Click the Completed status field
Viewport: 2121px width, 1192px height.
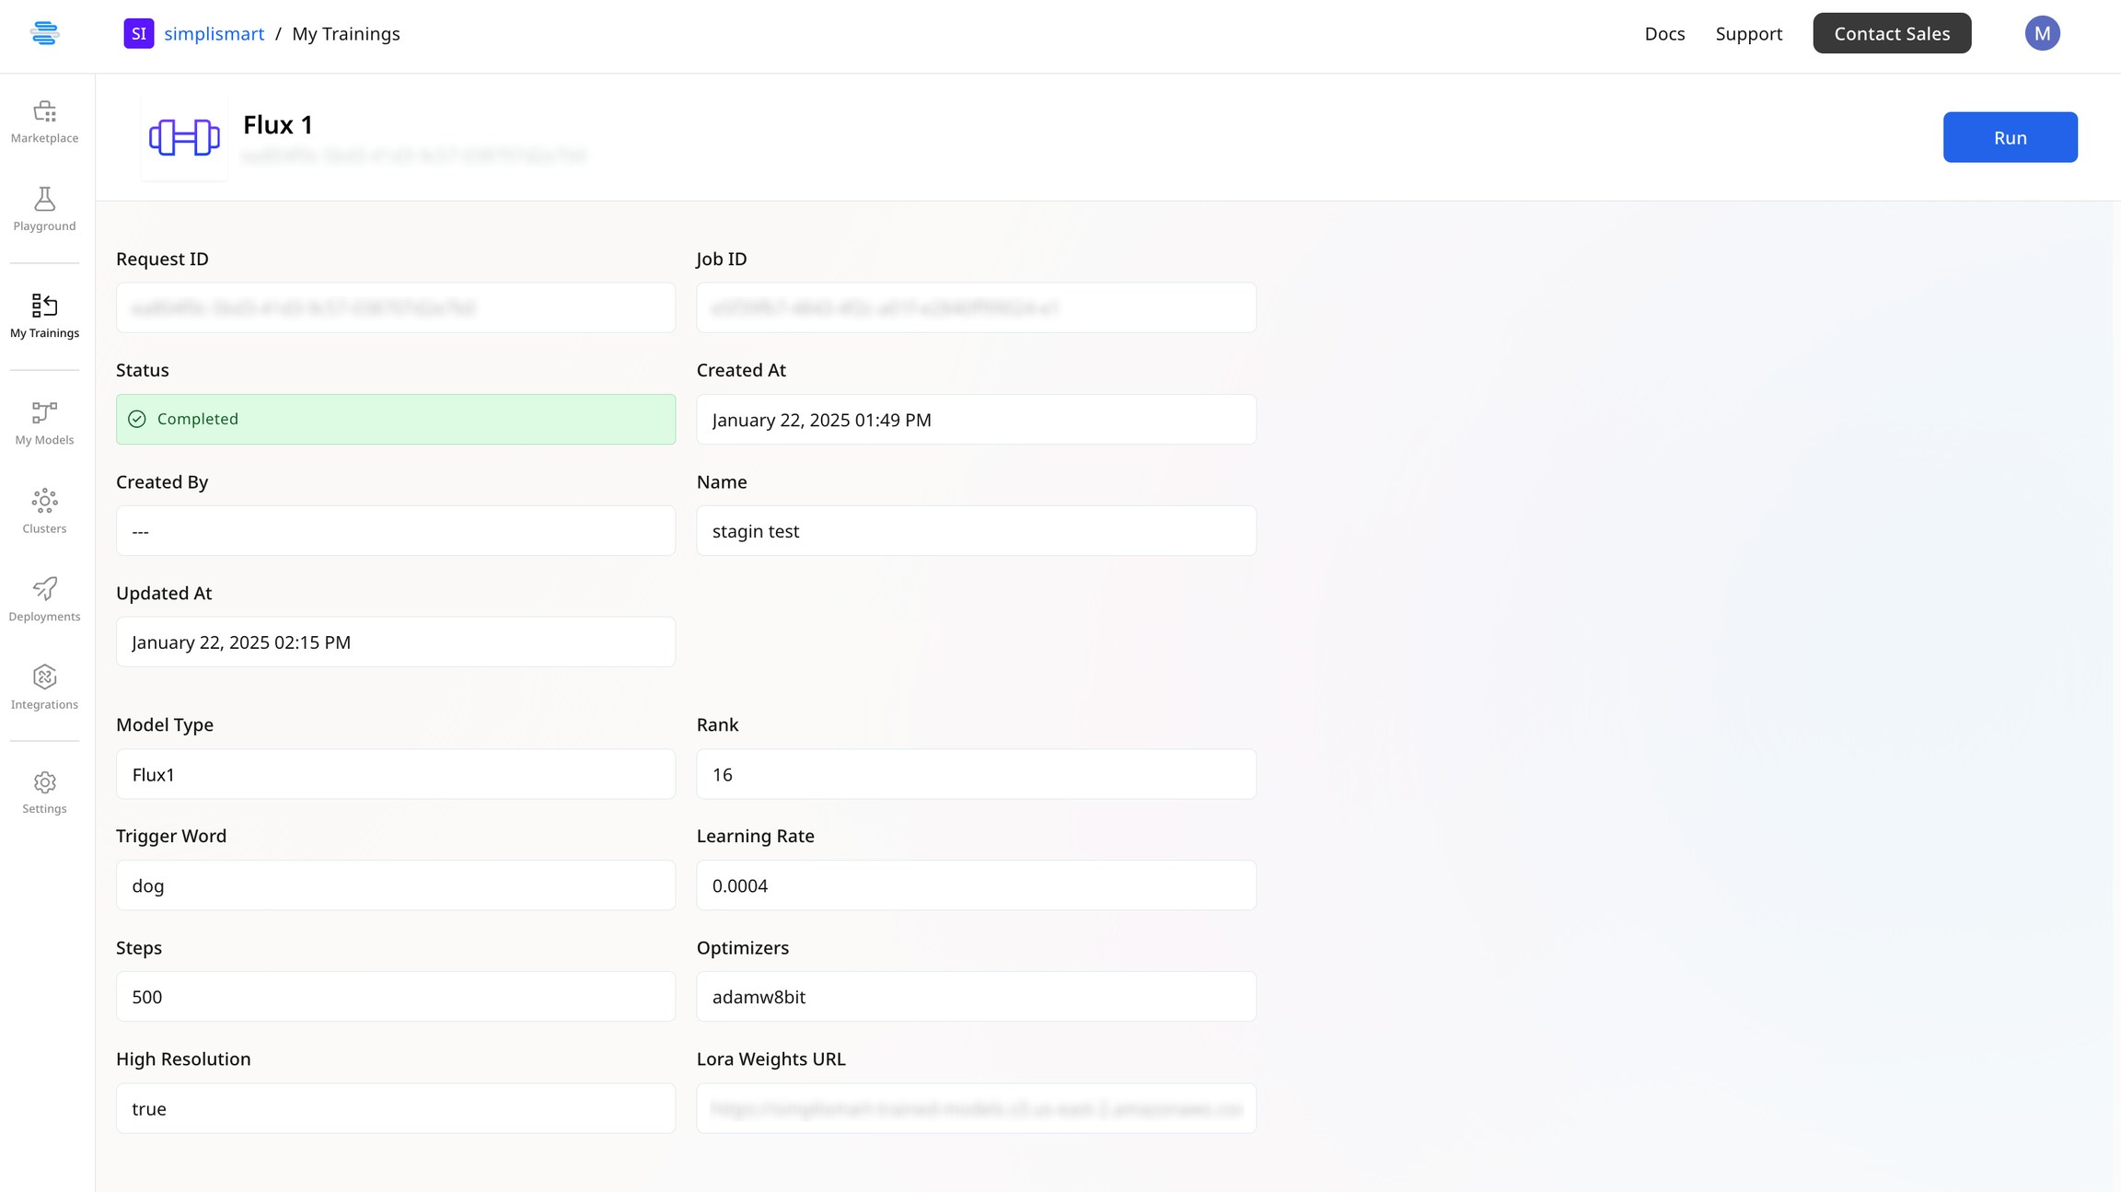396,419
